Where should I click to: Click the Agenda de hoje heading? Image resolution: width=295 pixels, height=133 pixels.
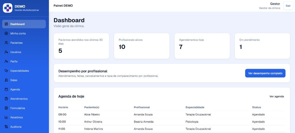click(x=71, y=96)
